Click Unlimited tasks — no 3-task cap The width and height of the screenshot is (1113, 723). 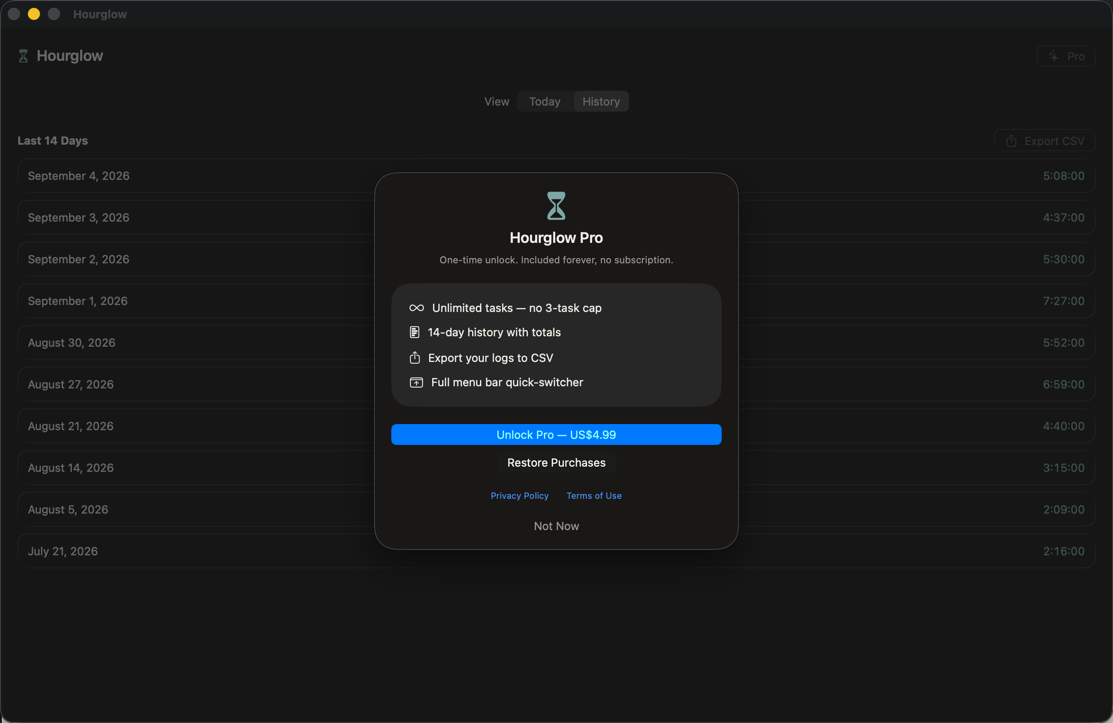click(x=517, y=308)
